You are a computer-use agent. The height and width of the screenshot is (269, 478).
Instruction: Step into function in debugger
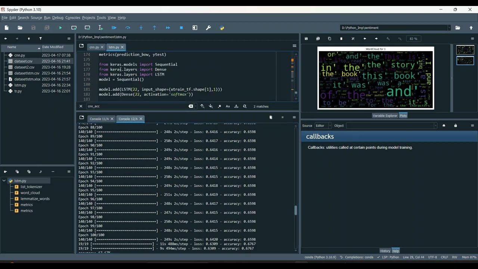click(141, 28)
